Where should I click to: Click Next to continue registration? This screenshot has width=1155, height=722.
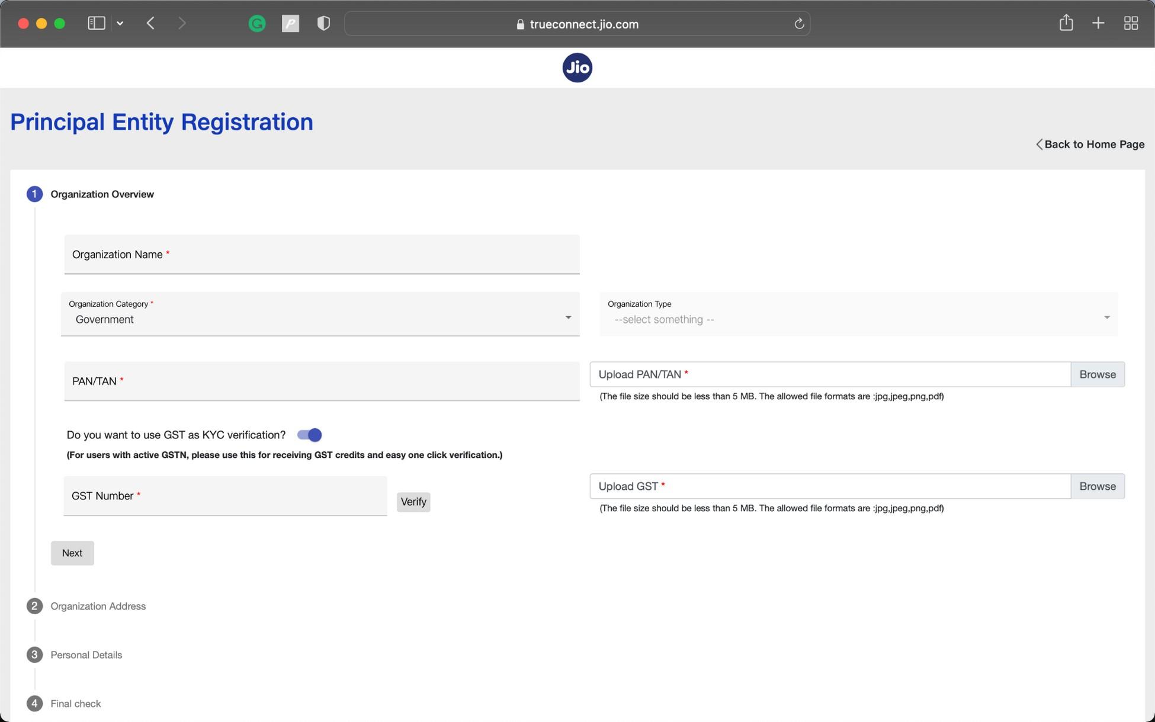(x=72, y=553)
